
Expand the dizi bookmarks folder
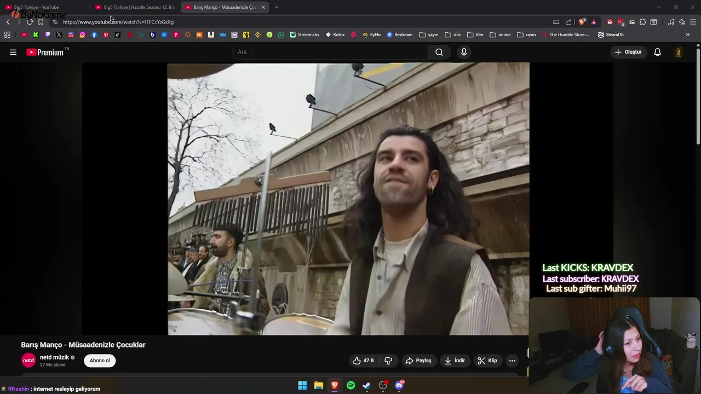pyautogui.click(x=453, y=34)
